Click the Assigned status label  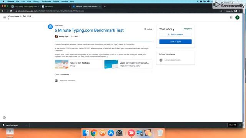coord(188,29)
